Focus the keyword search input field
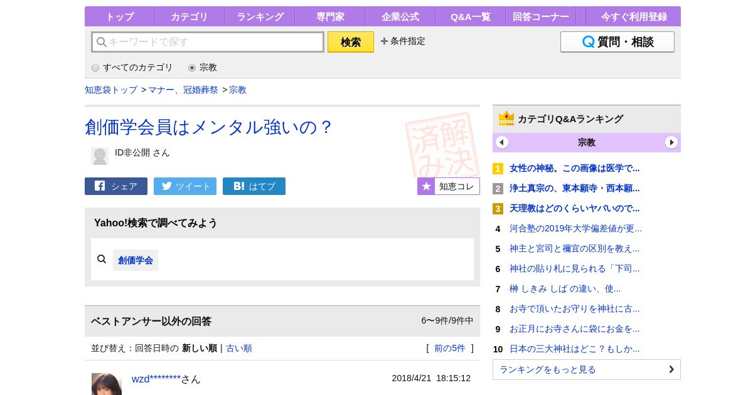This screenshot has width=753, height=395. tap(208, 42)
